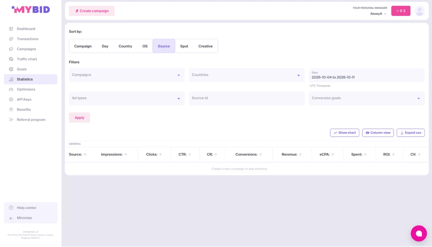Click the Source id input field
432x247 pixels.
pos(246,98)
